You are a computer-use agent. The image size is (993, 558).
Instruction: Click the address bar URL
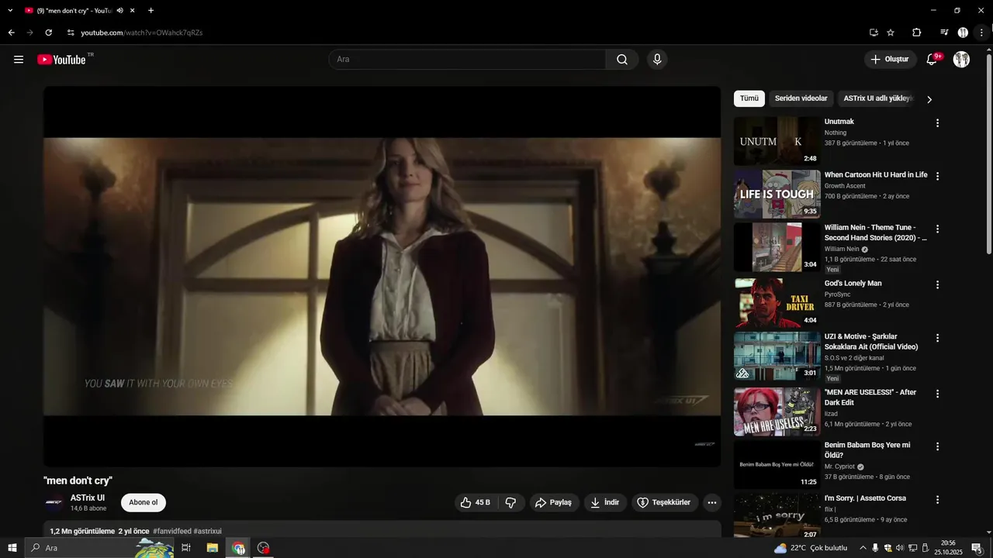pos(142,33)
